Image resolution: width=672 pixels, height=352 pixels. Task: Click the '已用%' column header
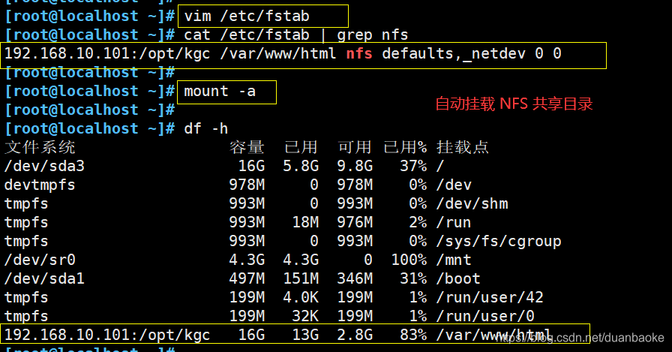(405, 148)
